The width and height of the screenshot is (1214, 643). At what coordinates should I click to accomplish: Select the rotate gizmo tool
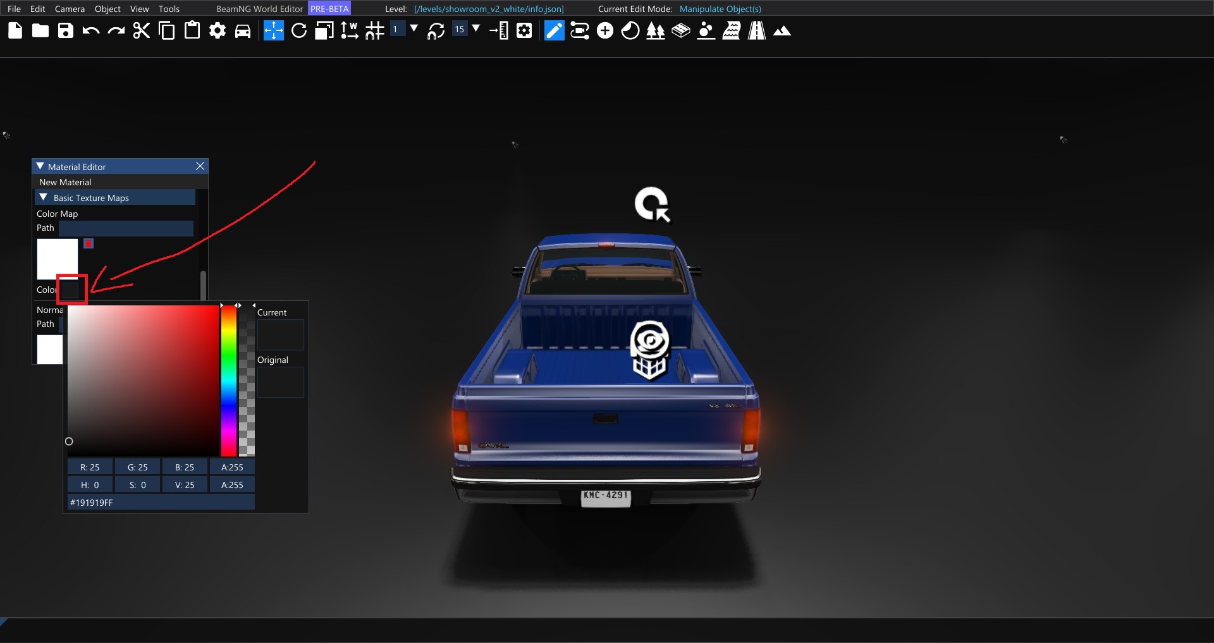(x=299, y=30)
